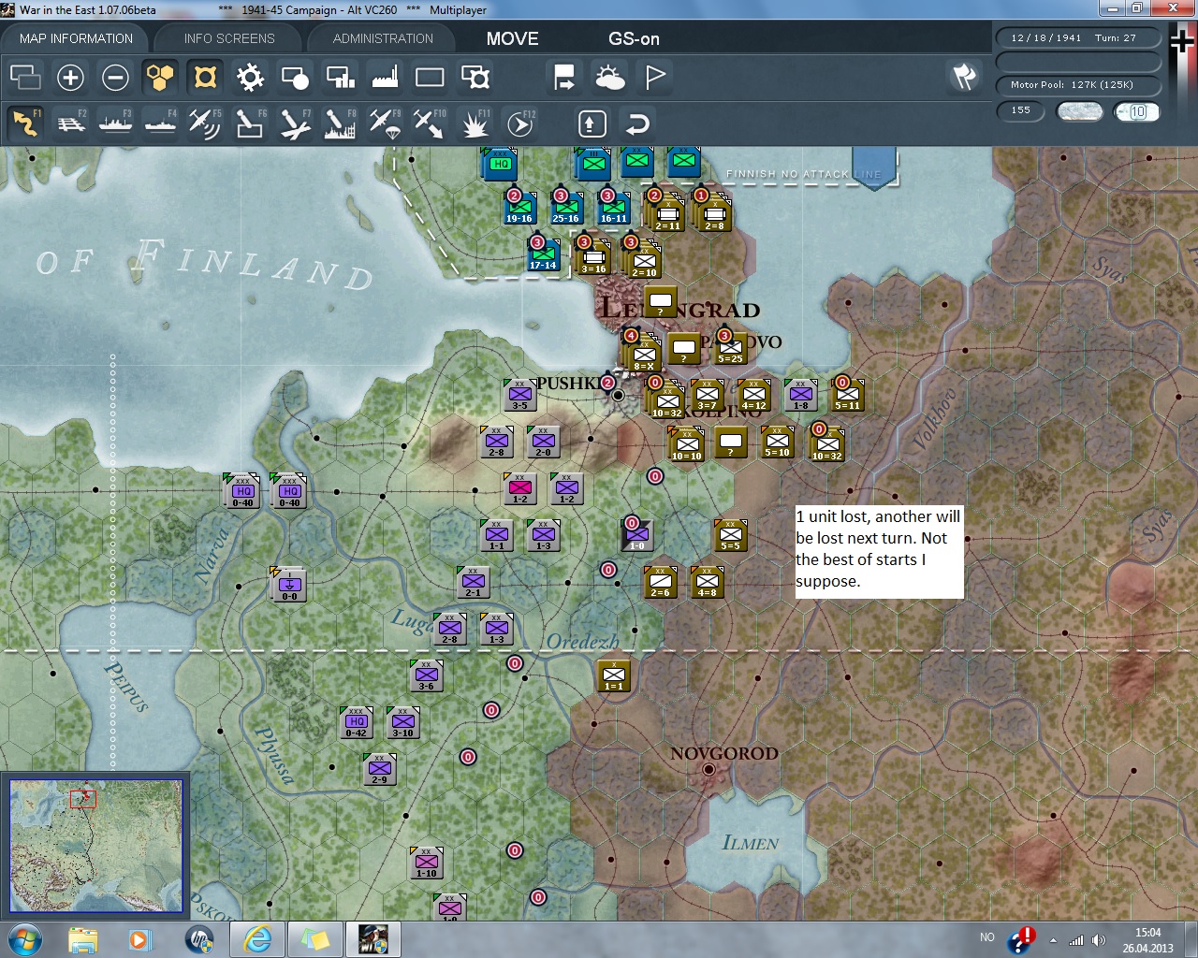1198x958 pixels.
Task: Select the Finnish unit labeled 19-16
Action: pyautogui.click(x=519, y=209)
